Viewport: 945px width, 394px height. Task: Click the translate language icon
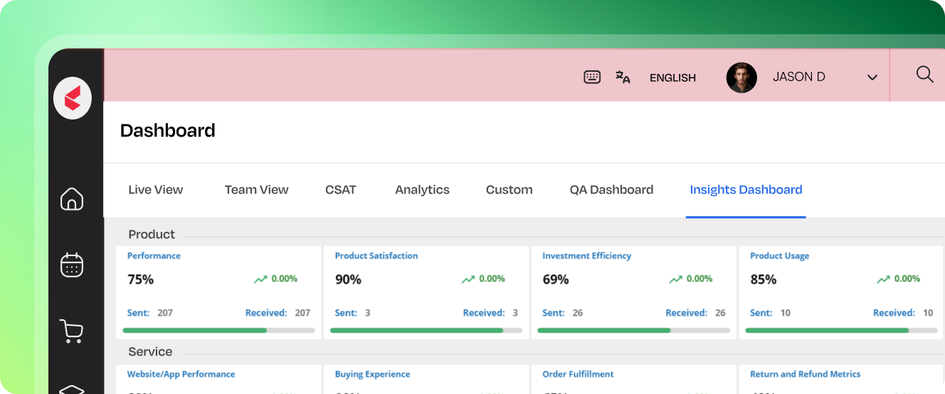pyautogui.click(x=623, y=77)
